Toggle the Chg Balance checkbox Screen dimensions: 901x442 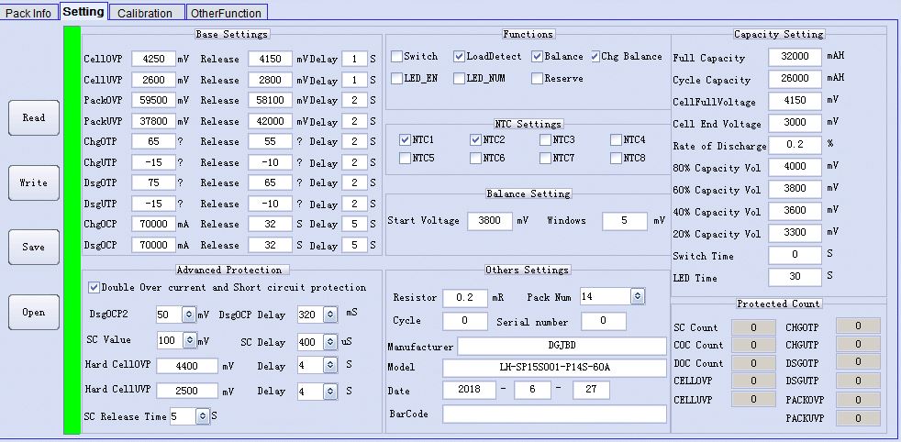(595, 57)
